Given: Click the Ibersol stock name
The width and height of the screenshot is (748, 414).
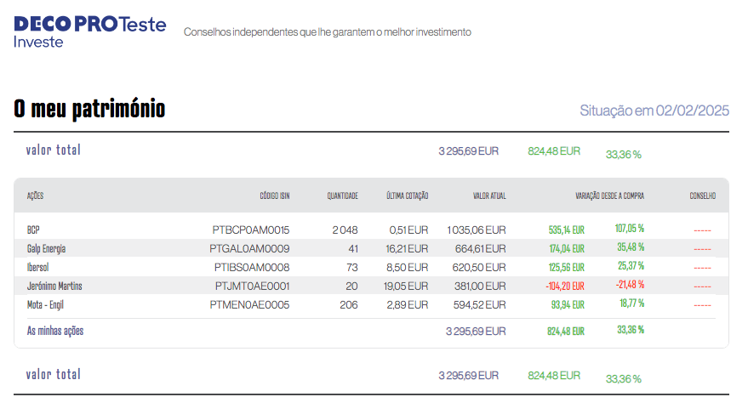Looking at the screenshot, I should (x=40, y=267).
